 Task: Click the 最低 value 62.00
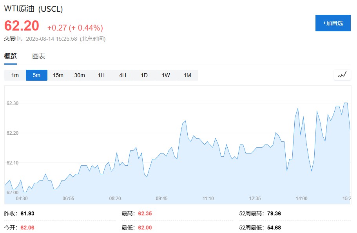tap(145, 228)
